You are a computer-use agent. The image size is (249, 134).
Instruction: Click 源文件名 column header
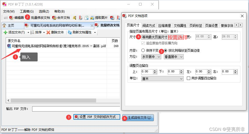click(x=56, y=41)
